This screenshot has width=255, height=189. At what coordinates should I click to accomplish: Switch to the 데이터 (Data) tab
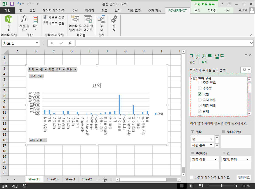coord(90,11)
